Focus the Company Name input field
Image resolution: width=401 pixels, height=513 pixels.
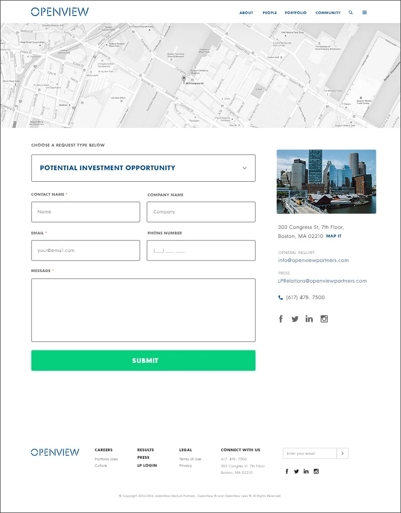(x=201, y=212)
